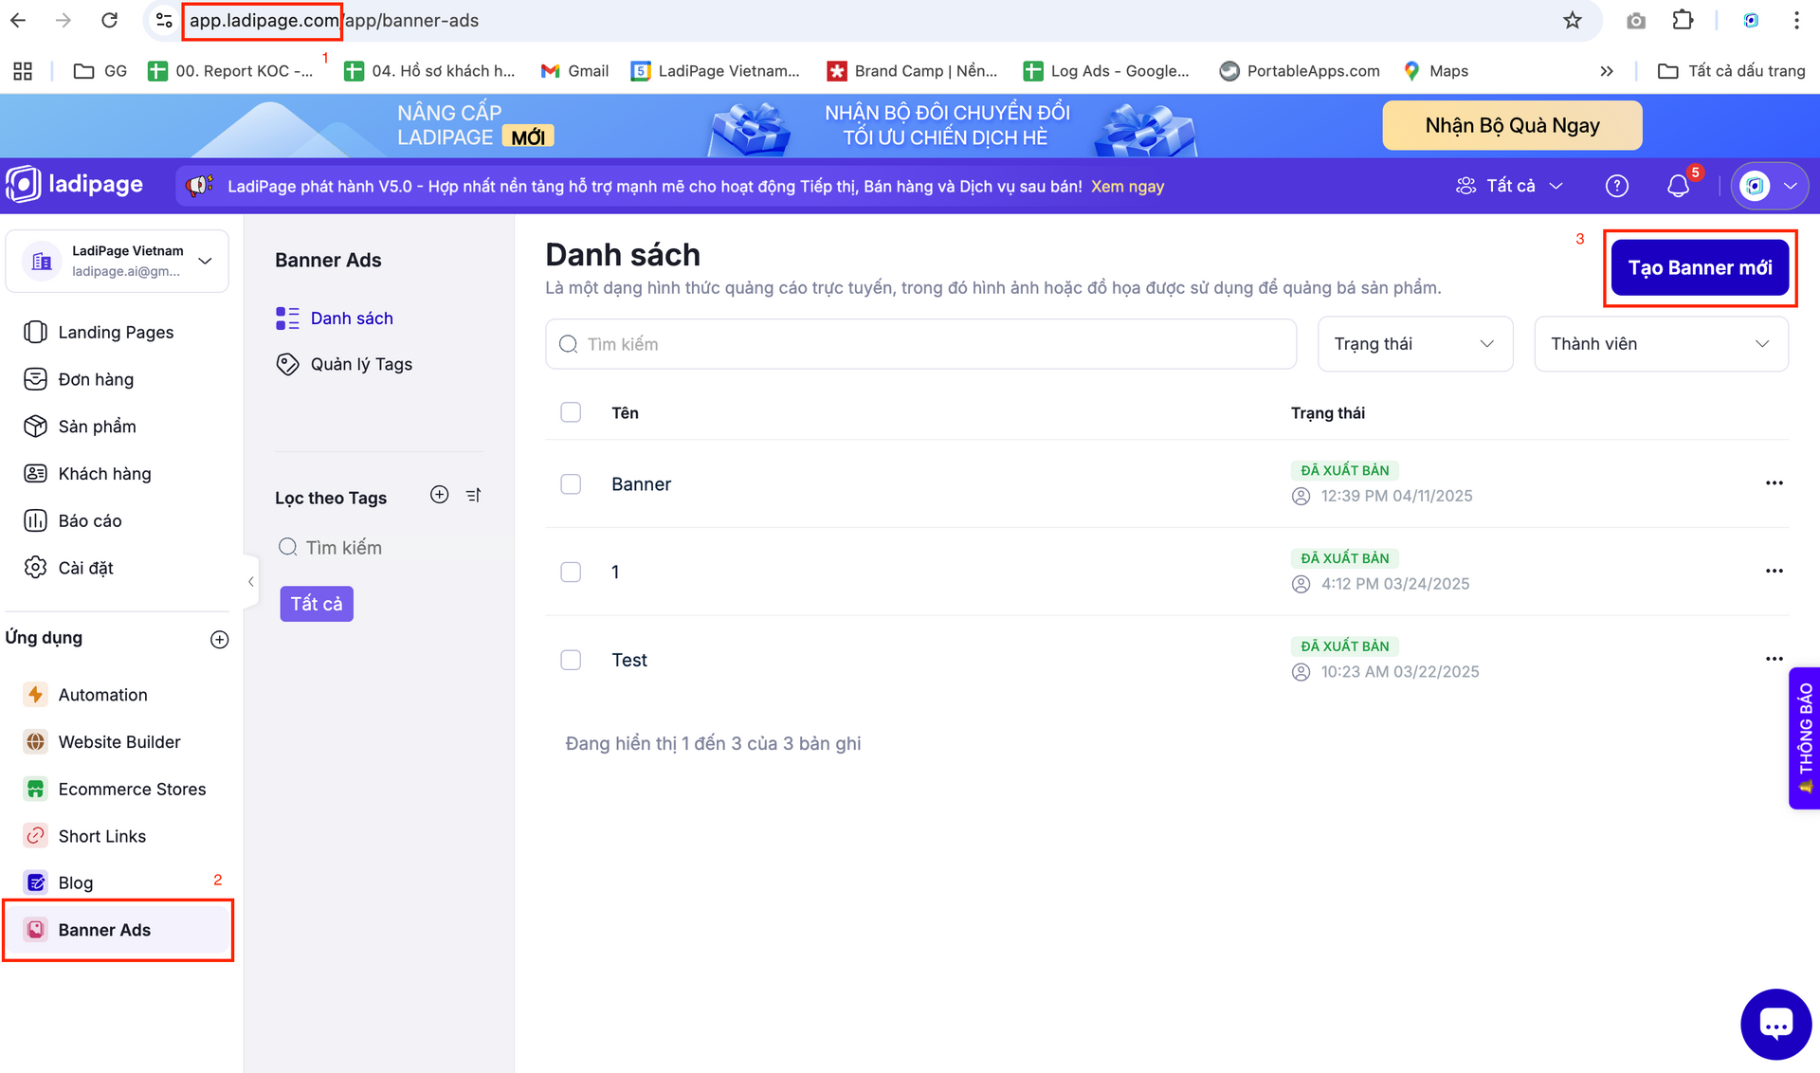1820x1073 pixels.
Task: Click the ladipage logo
Action: [74, 184]
